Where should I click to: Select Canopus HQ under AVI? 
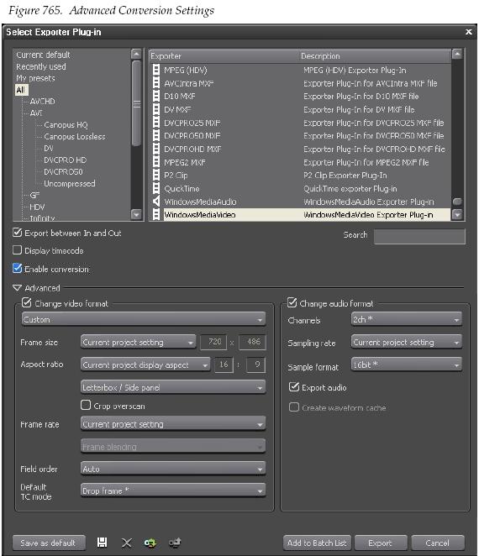66,125
